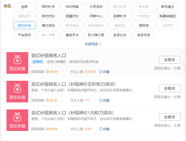Viewport: 186px width, 141px height.
Task: Choose the 9块9特卖 category
Action: 72,6
